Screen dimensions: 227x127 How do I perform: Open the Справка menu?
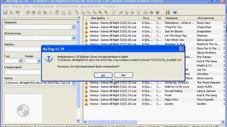point(109,6)
